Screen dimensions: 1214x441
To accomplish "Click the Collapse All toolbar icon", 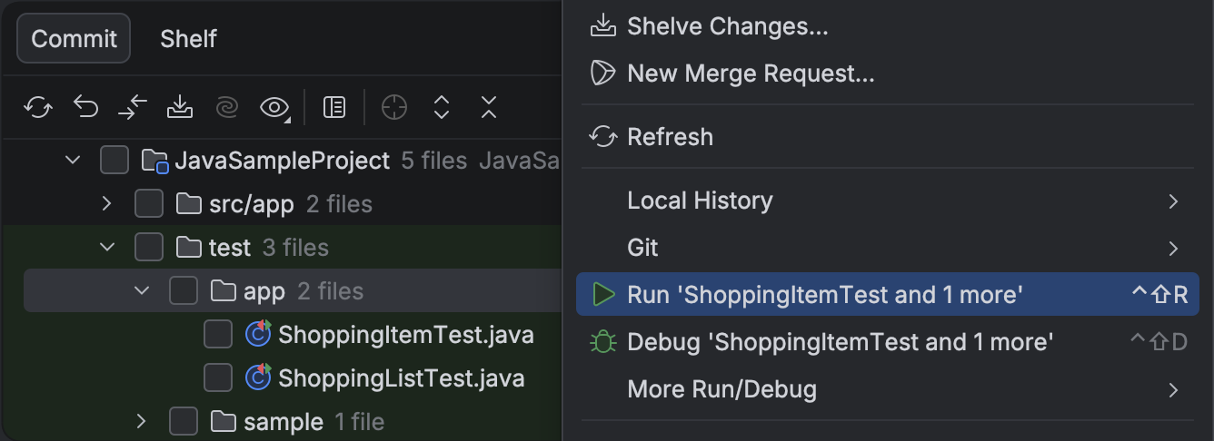I will [x=489, y=108].
